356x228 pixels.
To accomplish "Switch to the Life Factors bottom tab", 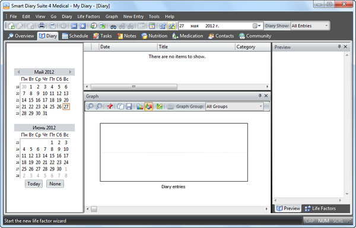I will coord(320,208).
